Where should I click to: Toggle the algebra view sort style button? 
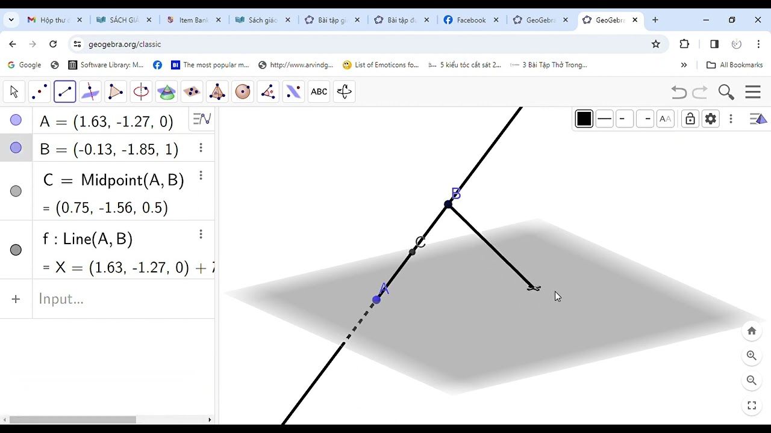click(202, 118)
